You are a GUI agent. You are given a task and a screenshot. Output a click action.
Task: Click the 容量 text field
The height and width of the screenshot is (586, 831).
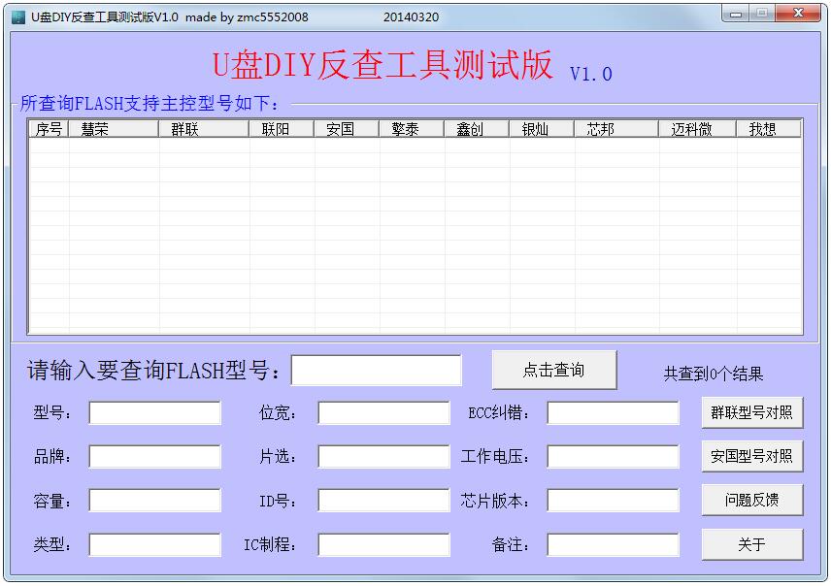click(x=155, y=501)
